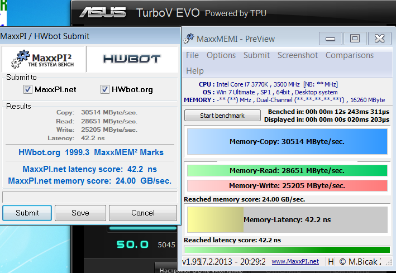Image resolution: width=396 pixels, height=273 pixels.
Task: Click the 17.2.2013 date in status bar
Action: pyautogui.click(x=232, y=262)
